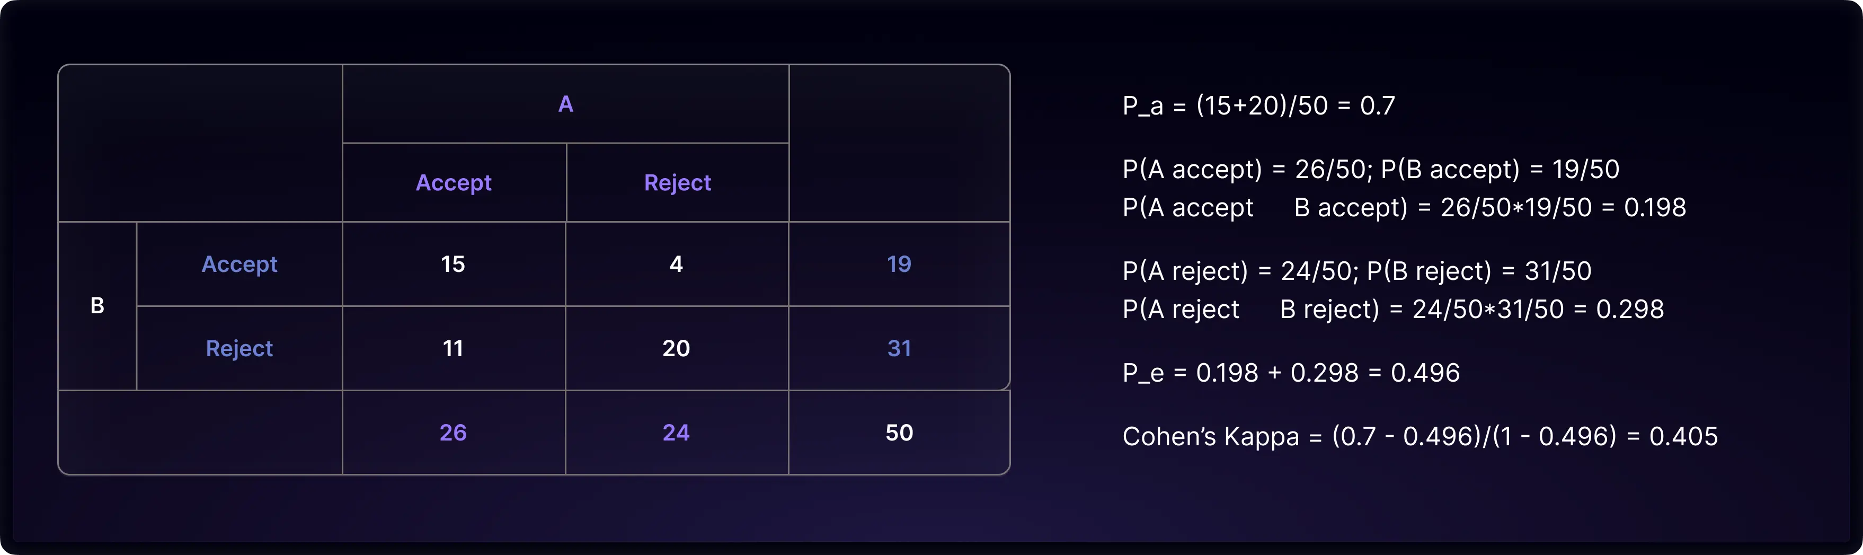Click the row total 31

click(899, 348)
